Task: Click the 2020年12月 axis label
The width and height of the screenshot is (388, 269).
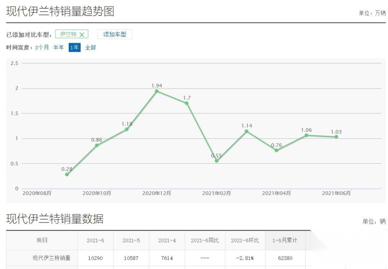Action: [x=157, y=193]
